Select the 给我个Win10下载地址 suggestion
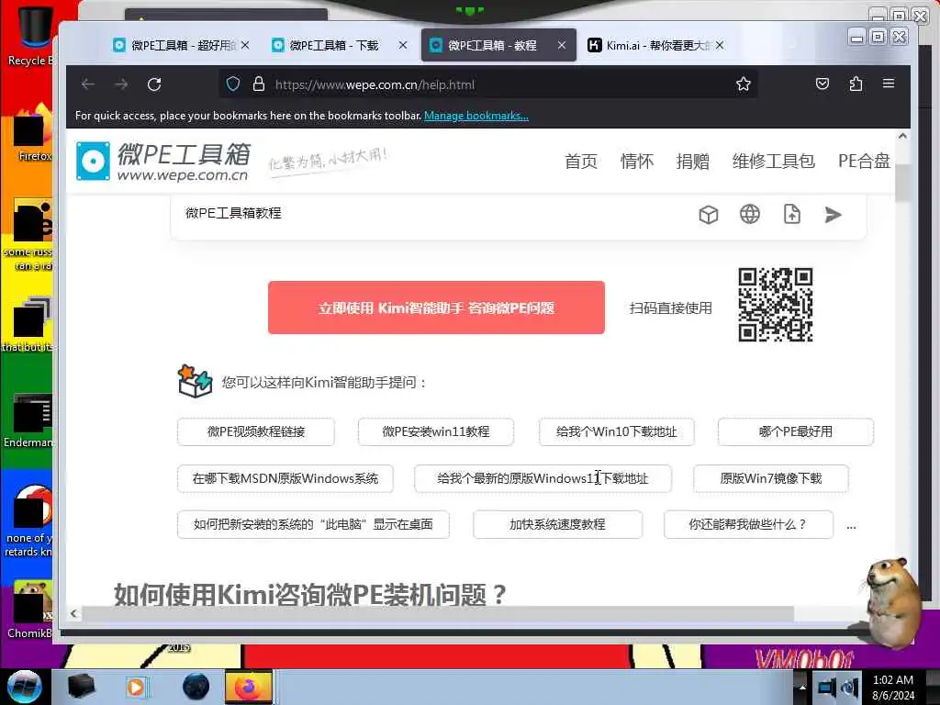The width and height of the screenshot is (940, 705). pos(616,431)
